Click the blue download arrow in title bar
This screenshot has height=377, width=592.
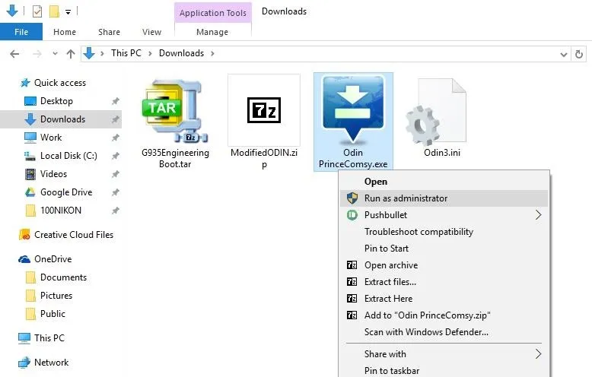click(12, 10)
